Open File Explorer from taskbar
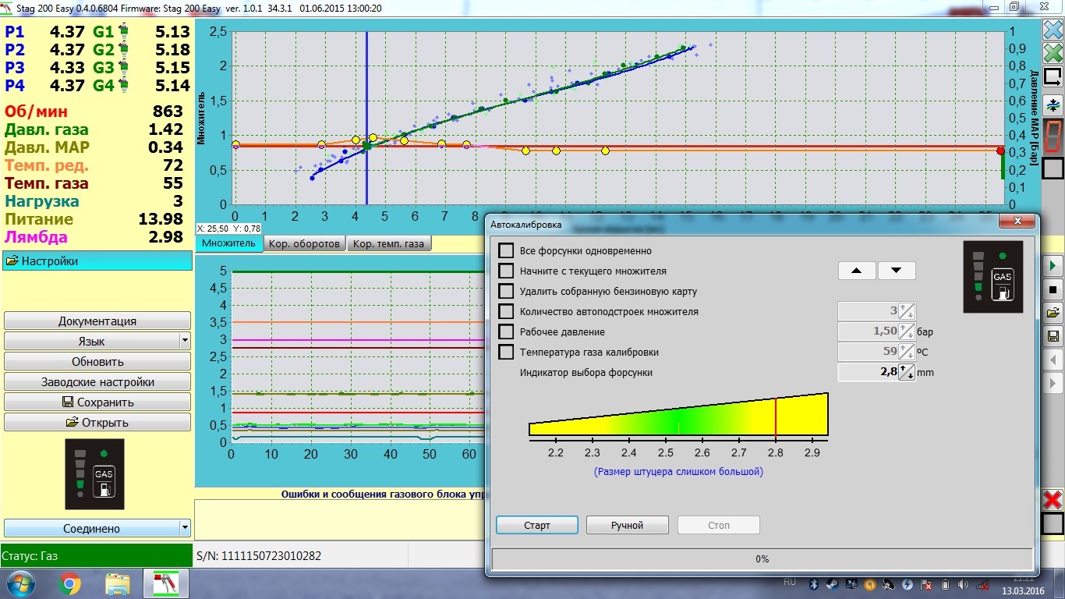The image size is (1065, 599). click(x=118, y=583)
